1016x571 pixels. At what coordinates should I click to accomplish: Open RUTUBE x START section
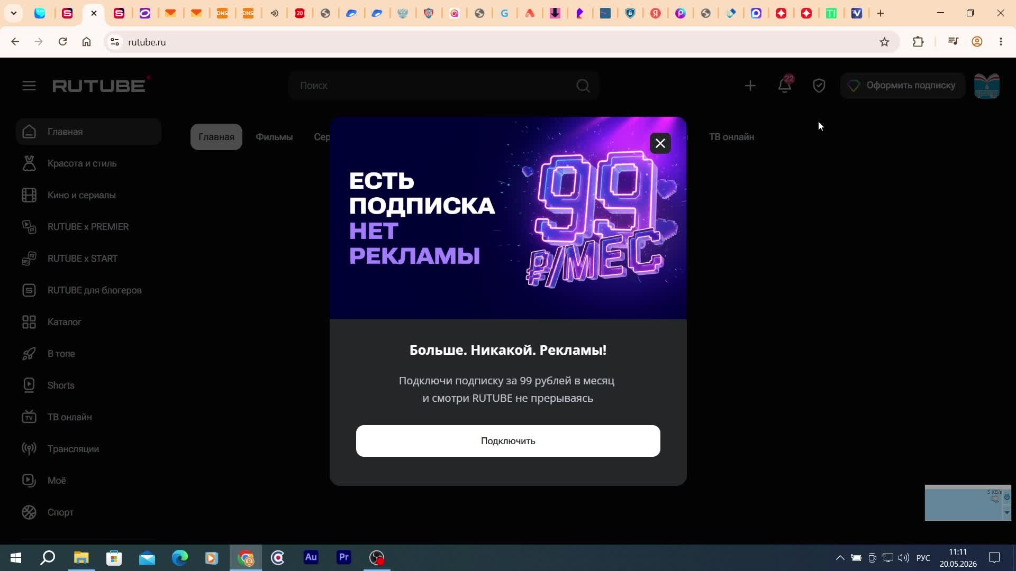[x=88, y=259]
